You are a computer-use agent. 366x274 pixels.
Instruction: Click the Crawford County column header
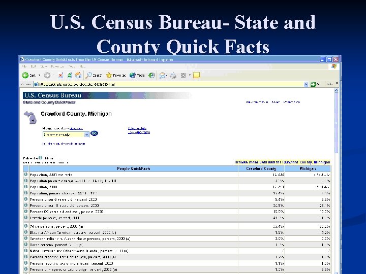(261, 168)
